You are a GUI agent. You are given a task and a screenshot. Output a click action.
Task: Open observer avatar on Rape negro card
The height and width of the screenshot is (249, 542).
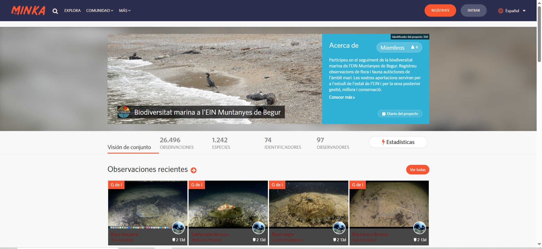pos(339,228)
